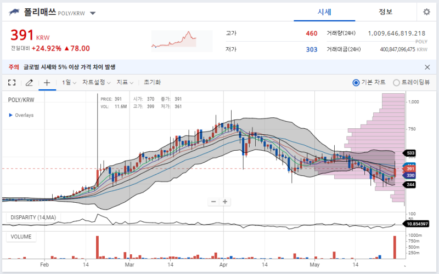The height and width of the screenshot is (274, 439).
Task: Open the VOLUME indicator label
Action: [21, 237]
